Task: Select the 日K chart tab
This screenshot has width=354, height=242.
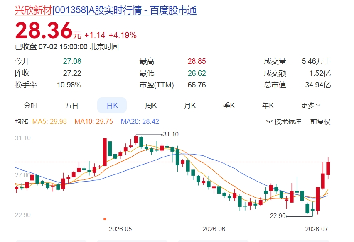Action: click(112, 105)
